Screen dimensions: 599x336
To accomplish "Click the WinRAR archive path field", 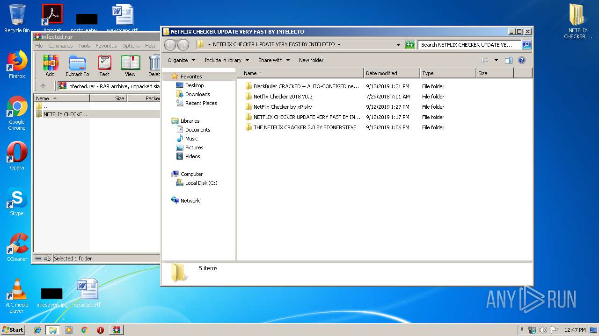I will click(x=110, y=86).
